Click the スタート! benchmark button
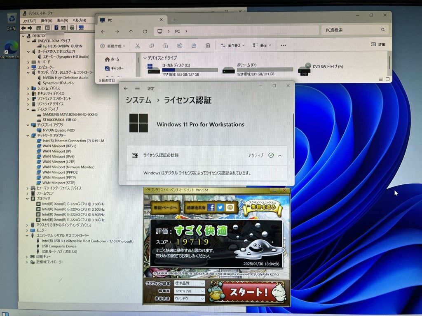Image resolution: width=422 pixels, height=316 pixels. pyautogui.click(x=248, y=292)
